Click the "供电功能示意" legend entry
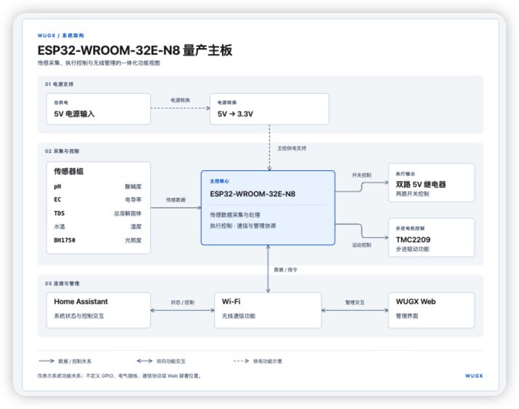This screenshot has width=519, height=409. [x=258, y=361]
